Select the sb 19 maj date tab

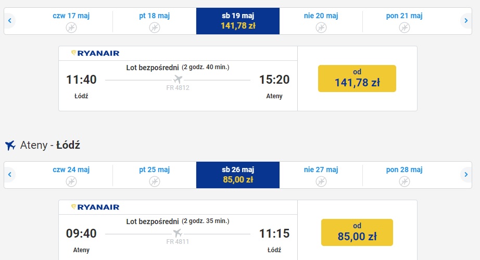pyautogui.click(x=238, y=21)
